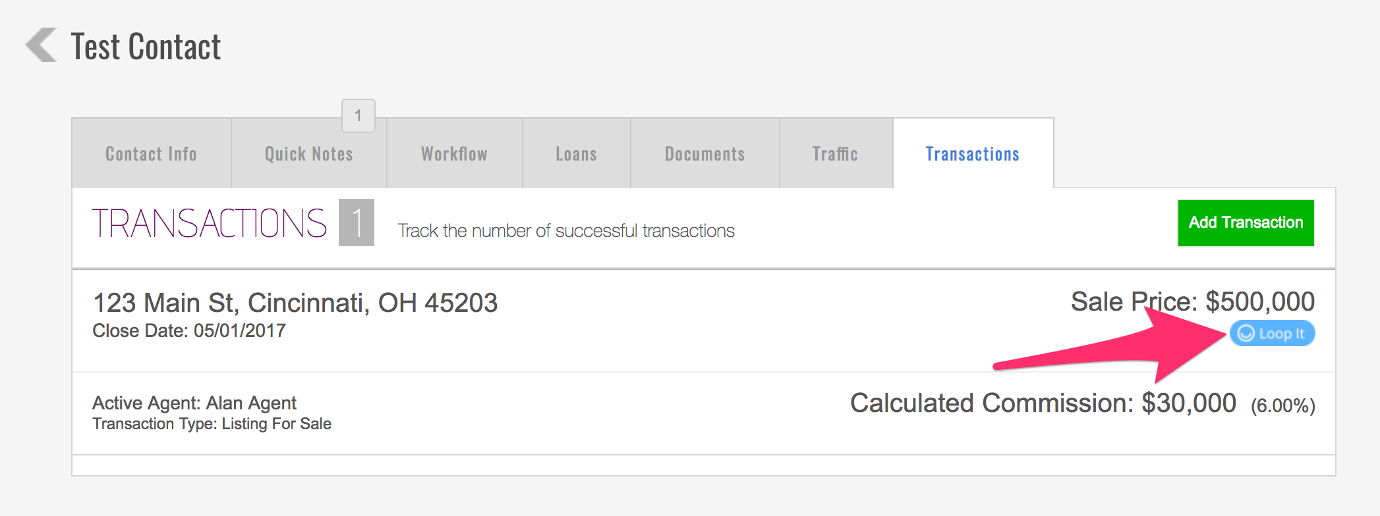The height and width of the screenshot is (516, 1380).
Task: Open the Documents tab
Action: click(x=704, y=153)
